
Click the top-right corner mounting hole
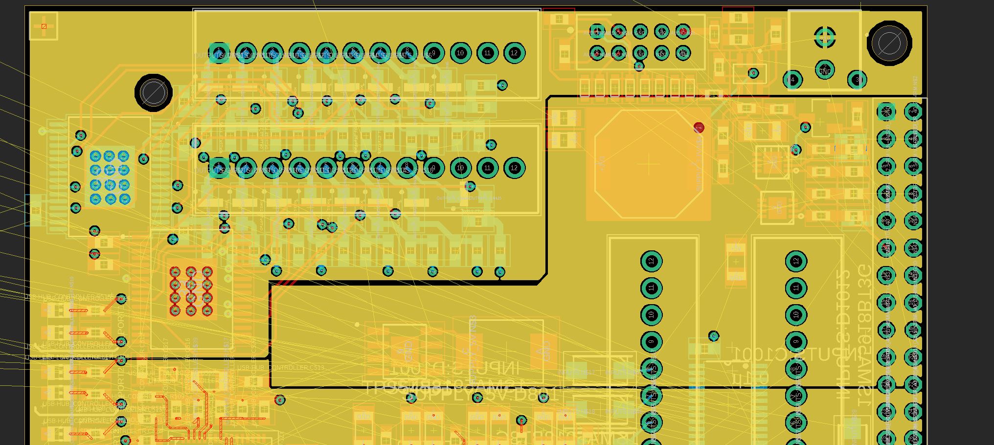(x=889, y=43)
